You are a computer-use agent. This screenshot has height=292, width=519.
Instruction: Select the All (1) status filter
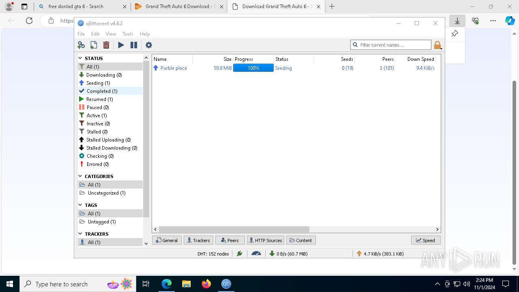(x=110, y=67)
